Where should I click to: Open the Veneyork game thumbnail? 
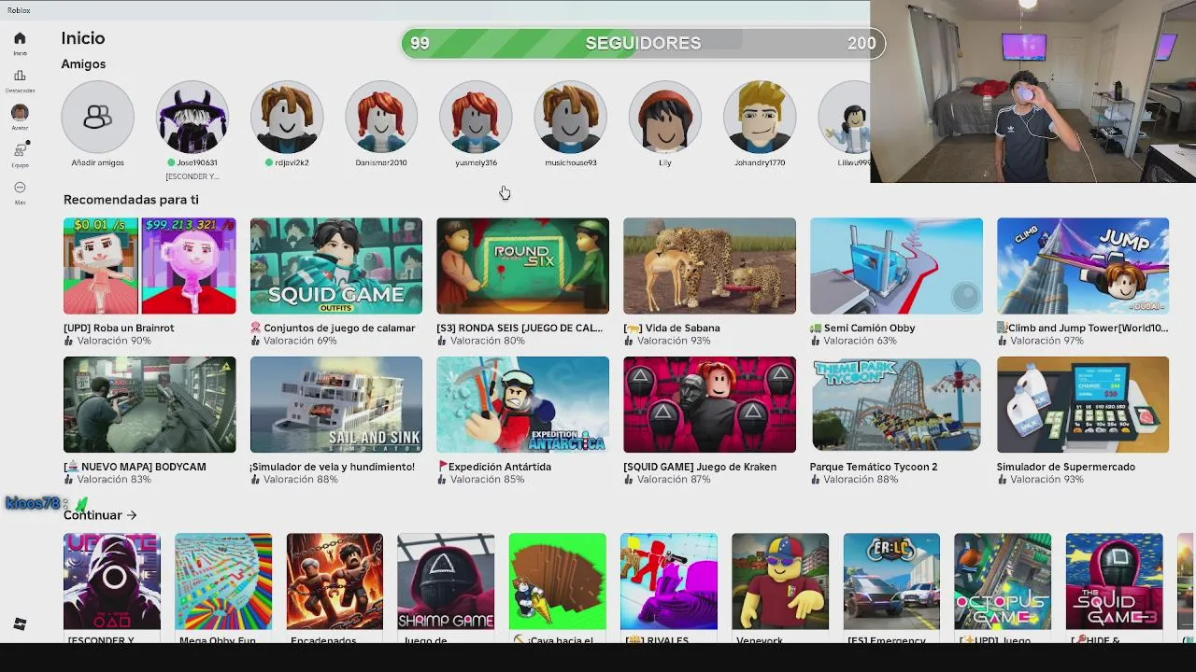click(780, 581)
